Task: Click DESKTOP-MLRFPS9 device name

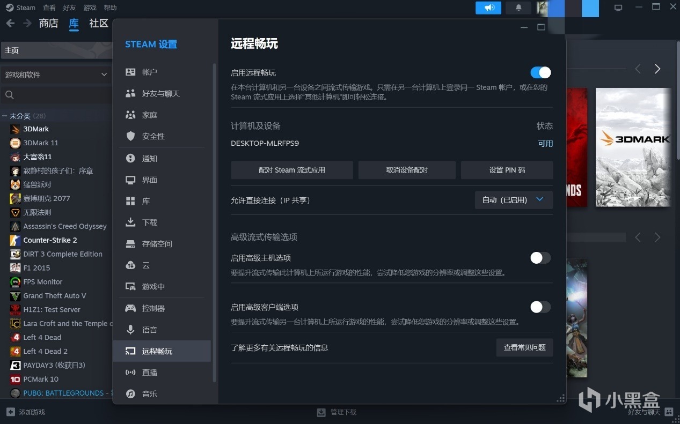Action: pyautogui.click(x=265, y=143)
